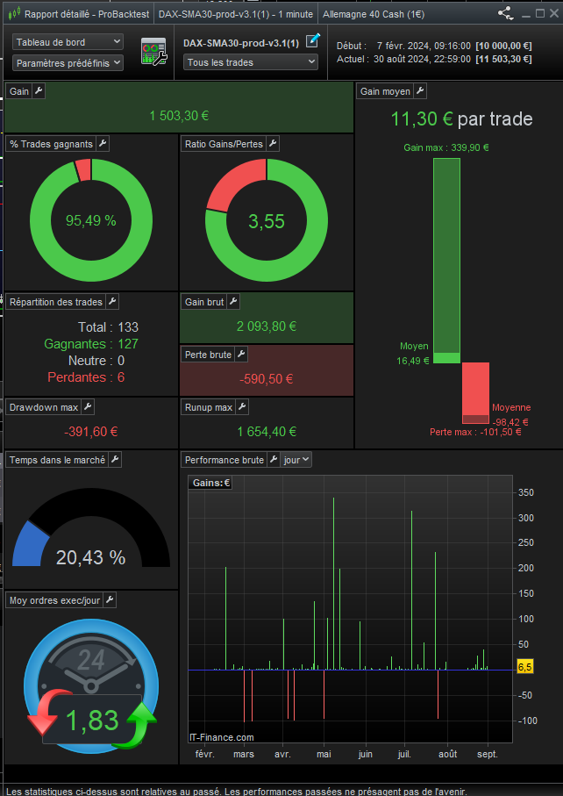
Task: Click the yellow 6,5 value marker on axis
Action: tap(525, 667)
